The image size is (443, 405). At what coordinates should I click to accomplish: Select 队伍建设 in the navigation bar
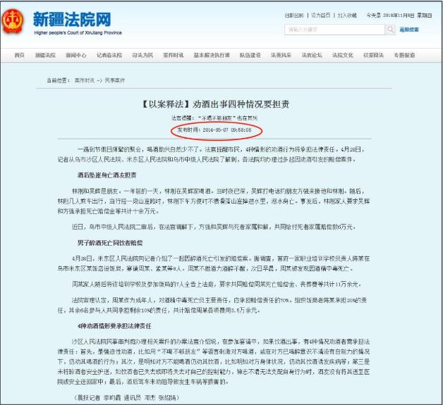250,55
